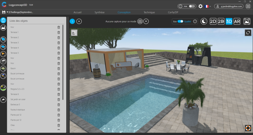
Task: Select the AR view mode icon
Action: tap(237, 21)
